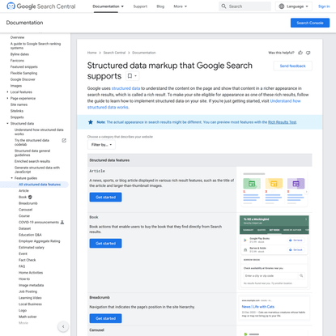This screenshot has width=336, height=336.
Task: Click Search Central breadcrumb link
Action: [114, 53]
